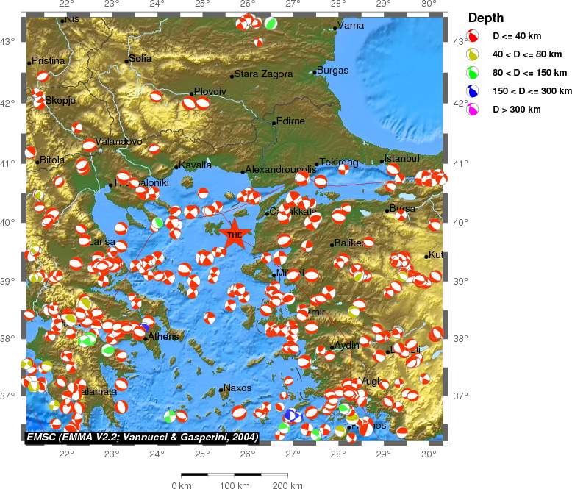Click the blue focal mechanism beside Athens
This screenshot has height=489, width=572.
(x=145, y=328)
